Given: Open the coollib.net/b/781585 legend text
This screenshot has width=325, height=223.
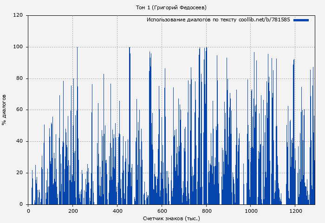Looking at the screenshot, I should coord(218,20).
